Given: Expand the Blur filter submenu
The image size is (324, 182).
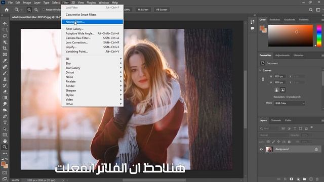Looking at the screenshot, I should (92, 63).
